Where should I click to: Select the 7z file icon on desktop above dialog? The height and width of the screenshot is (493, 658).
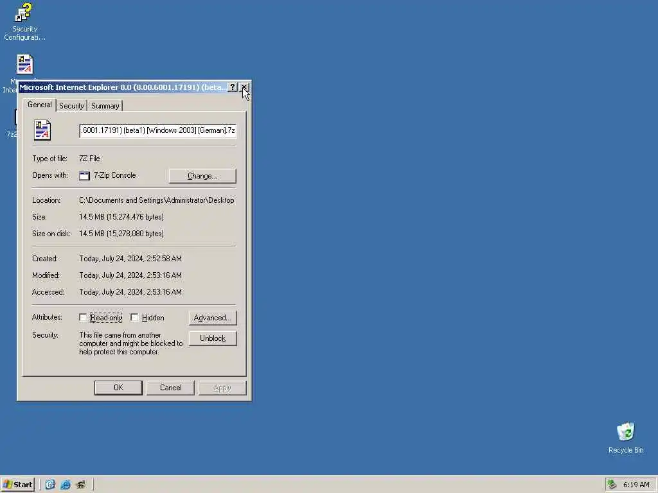point(25,65)
